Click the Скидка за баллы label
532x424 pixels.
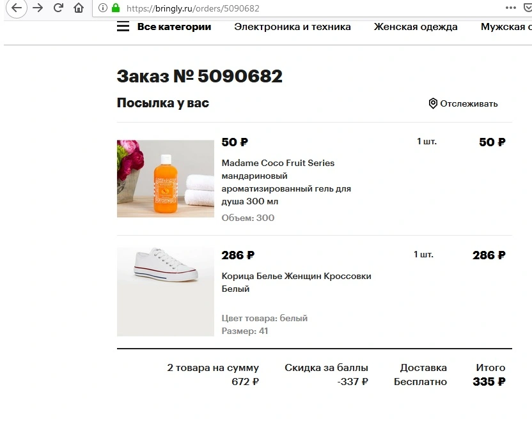(x=326, y=368)
